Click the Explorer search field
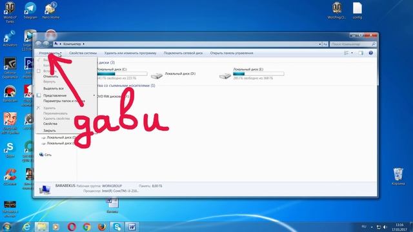This screenshot has width=413, height=232. [353, 44]
